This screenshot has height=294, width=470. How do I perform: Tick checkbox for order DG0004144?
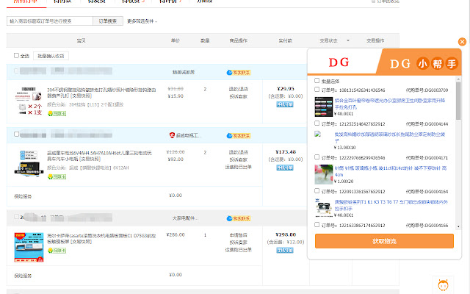coord(317,123)
